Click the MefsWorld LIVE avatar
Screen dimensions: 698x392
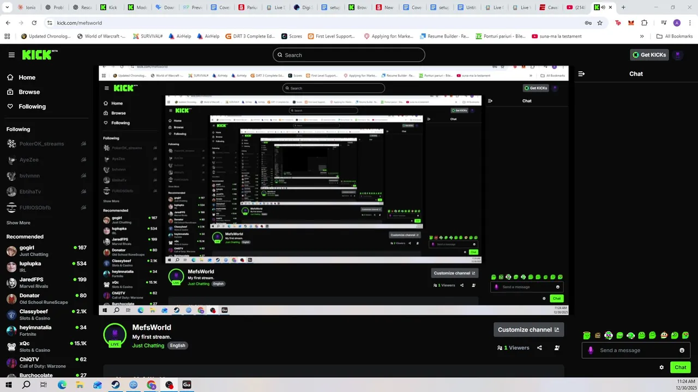[115, 335]
